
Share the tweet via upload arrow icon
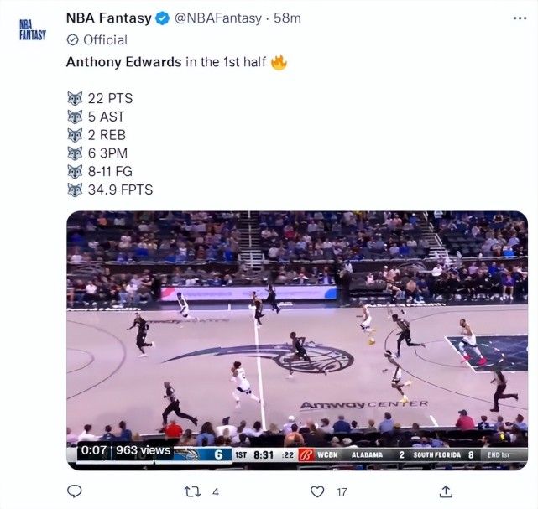coord(446,491)
